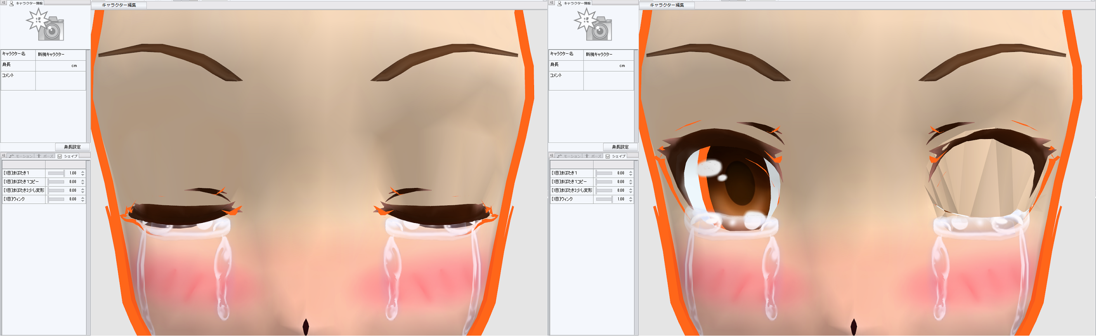1096x336 pixels.
Task: Switch to the ポーズ tab in right window
Action: [593, 156]
